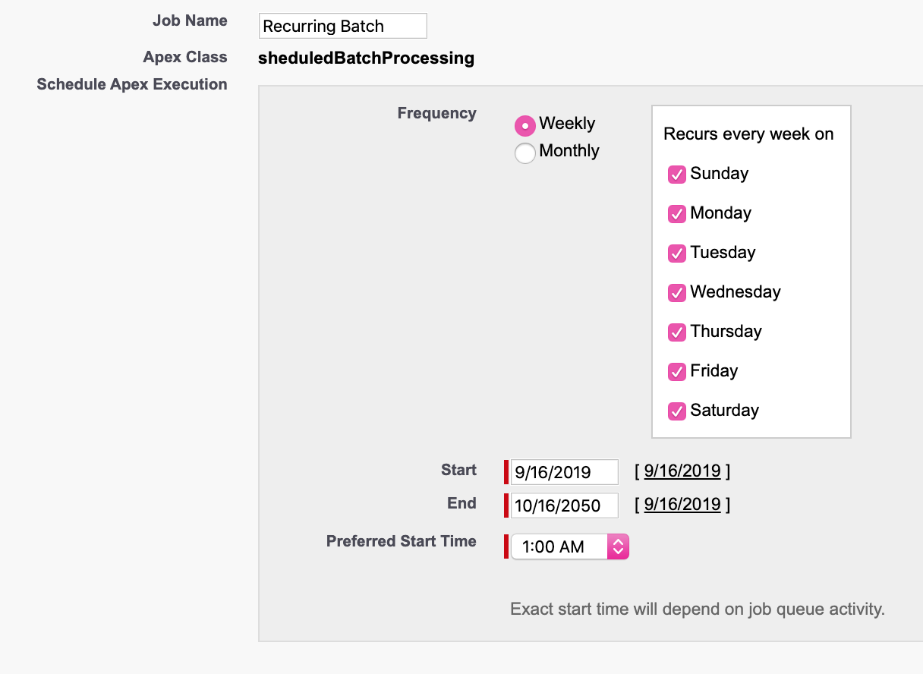This screenshot has width=923, height=674.
Task: Select the Monthly frequency radio button
Action: click(x=525, y=152)
